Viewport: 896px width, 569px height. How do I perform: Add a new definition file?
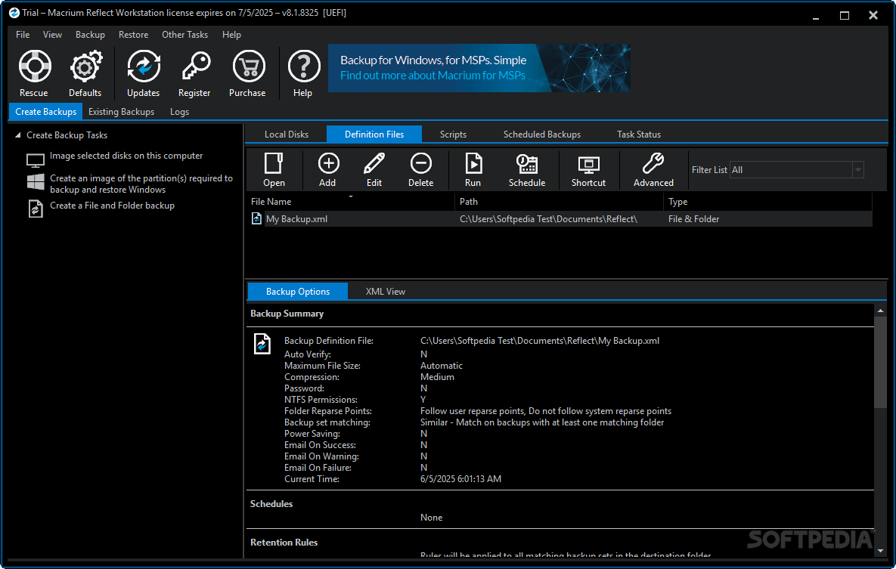pos(328,163)
